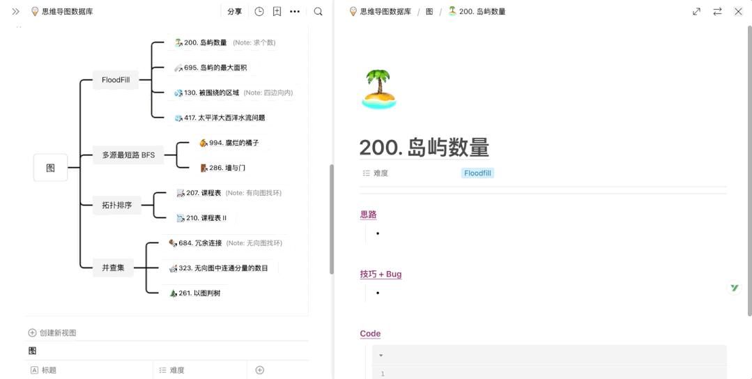Open page history clock icon
This screenshot has height=379, width=752.
coord(259,11)
